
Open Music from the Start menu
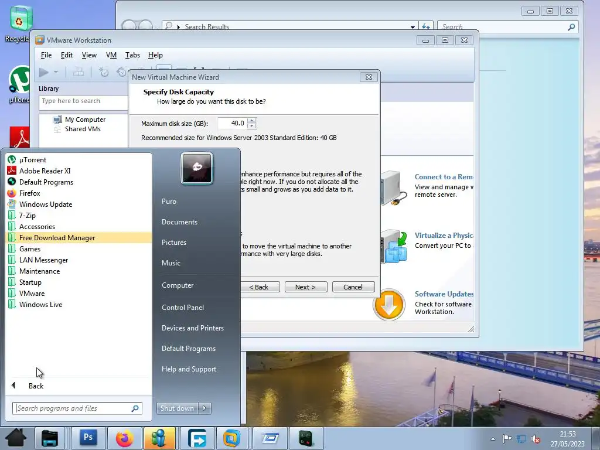[x=171, y=263]
